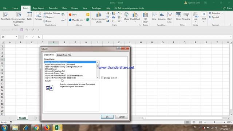Open the Name Box dropdown arrow
The image size is (233, 131).
tap(16, 37)
